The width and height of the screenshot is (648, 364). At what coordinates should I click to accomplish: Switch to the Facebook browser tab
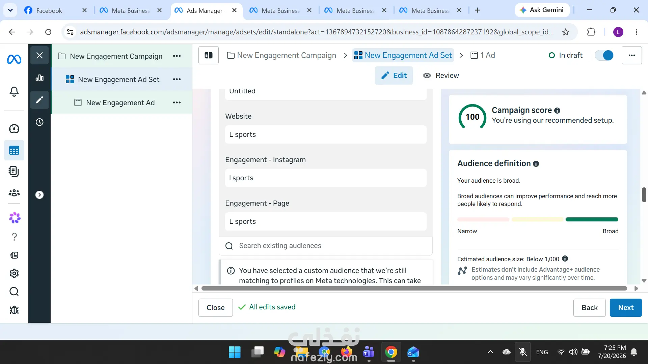pos(56,10)
